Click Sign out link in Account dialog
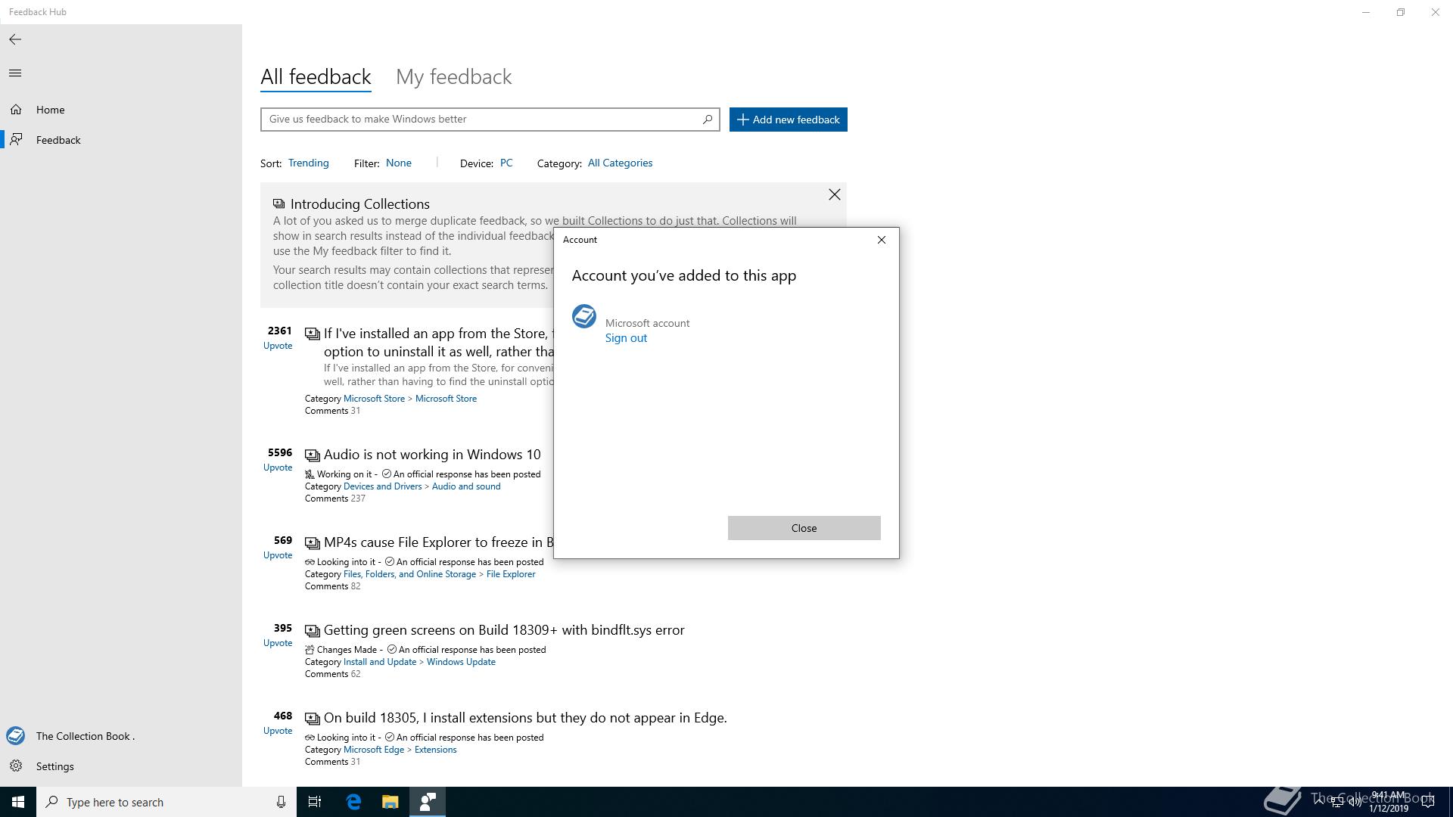This screenshot has height=817, width=1453. (x=626, y=338)
